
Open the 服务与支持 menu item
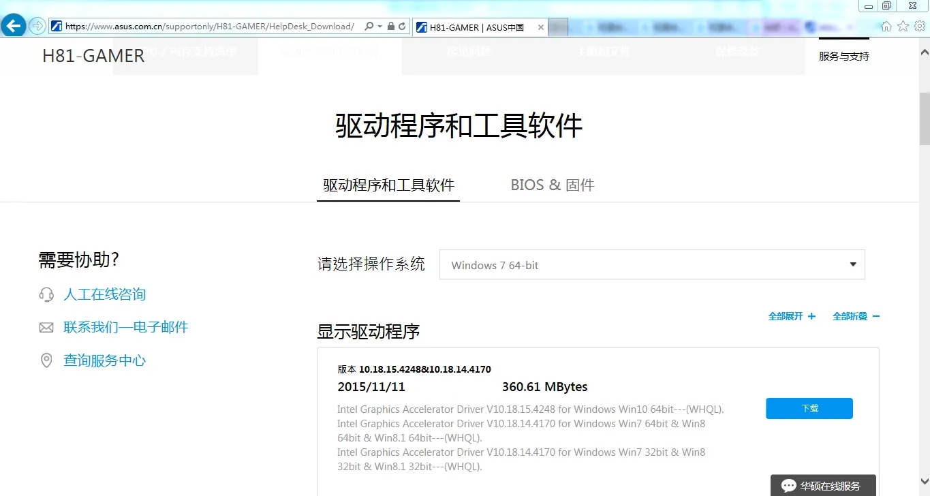click(x=844, y=56)
